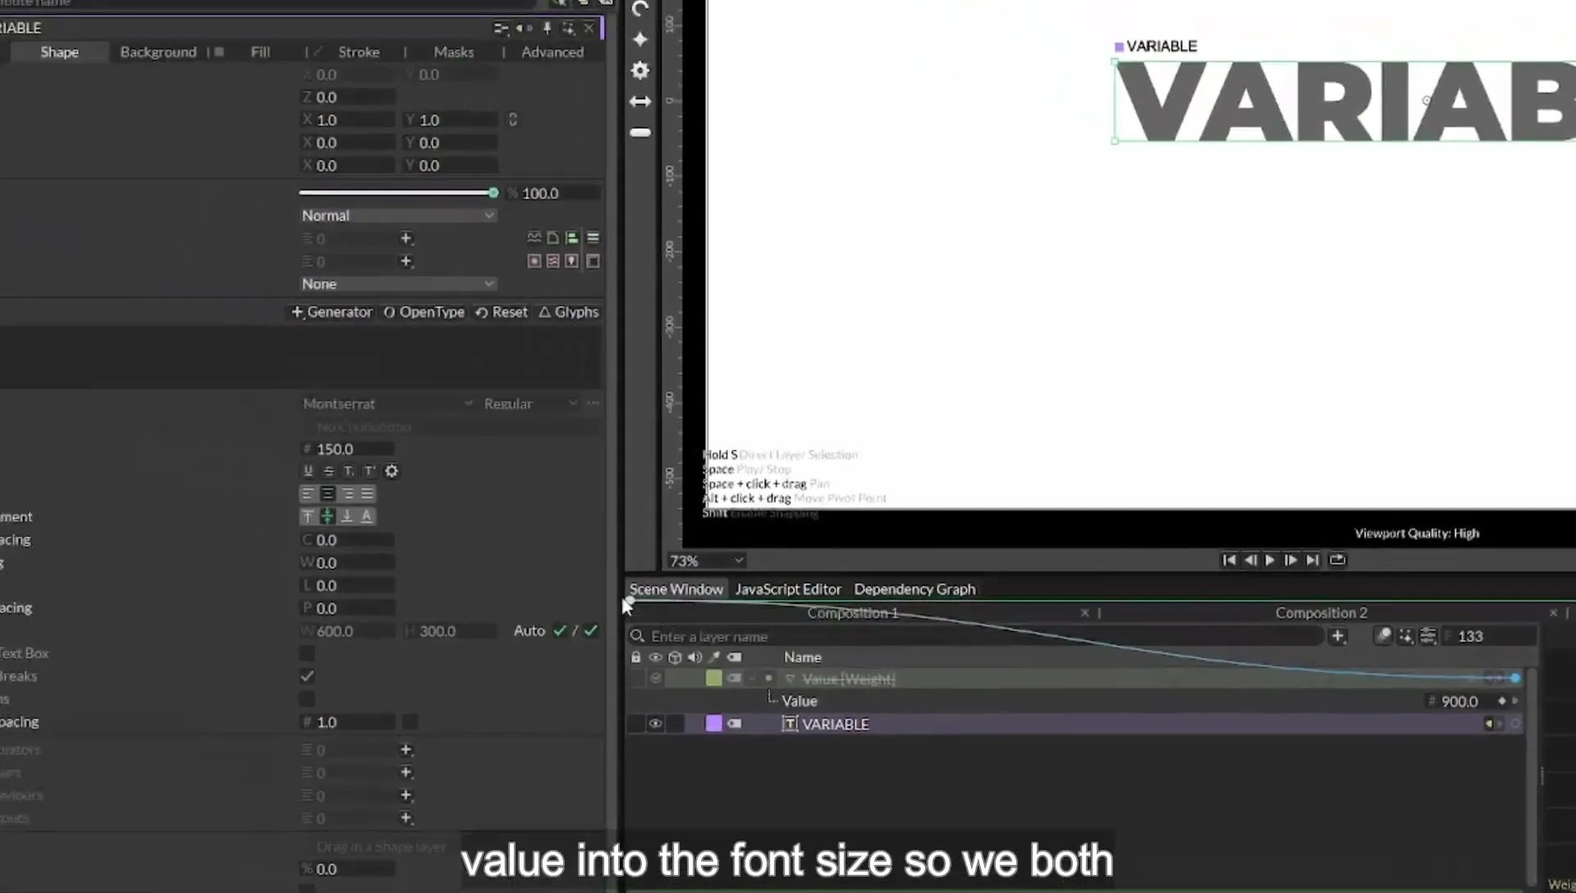Viewport: 1576px width, 893px height.
Task: Click the OpenType button
Action: [424, 312]
